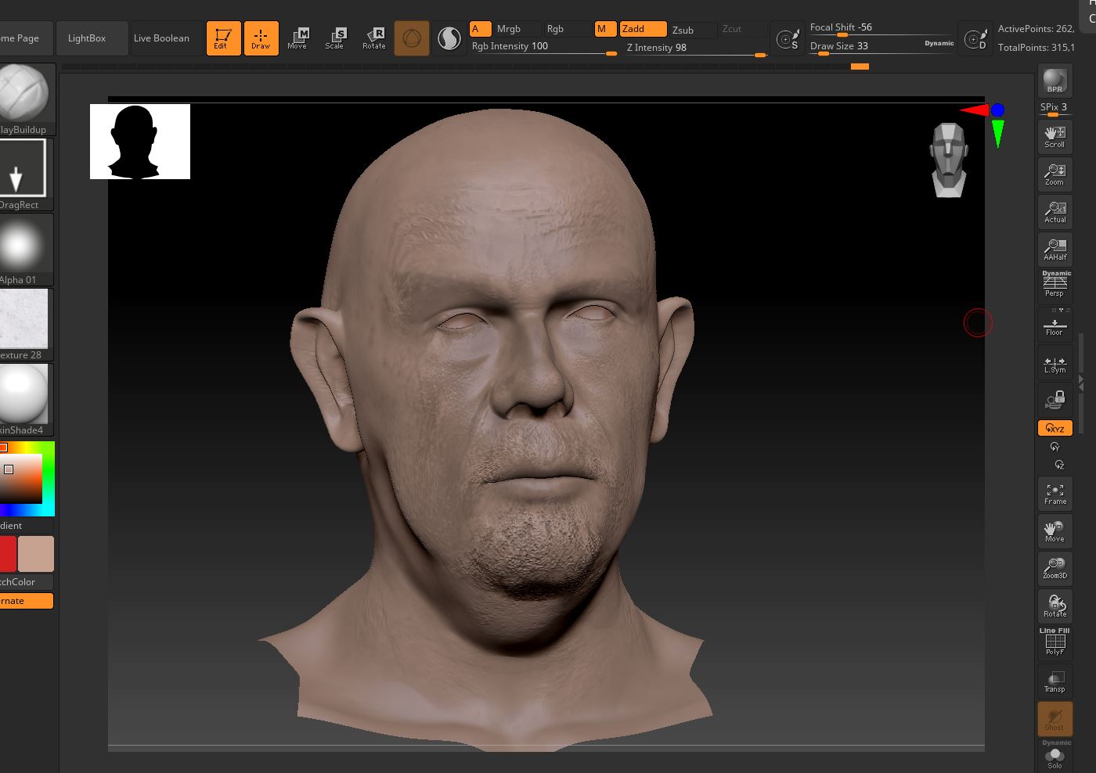1096x773 pixels.
Task: Toggle the Gizmo 3D brown icon
Action: click(x=412, y=38)
